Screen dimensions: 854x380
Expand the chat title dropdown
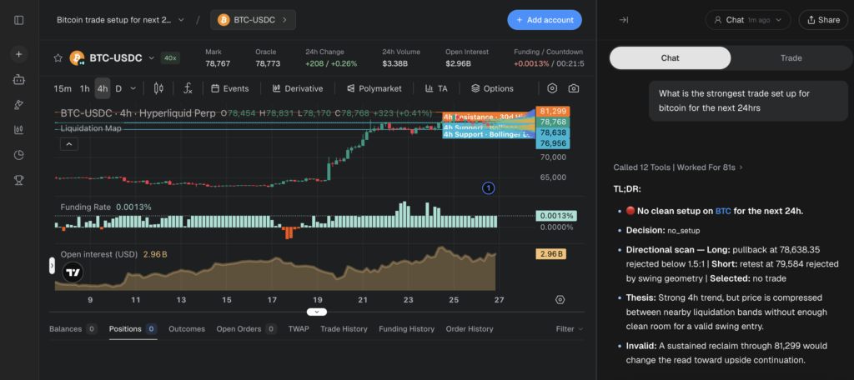pos(181,20)
